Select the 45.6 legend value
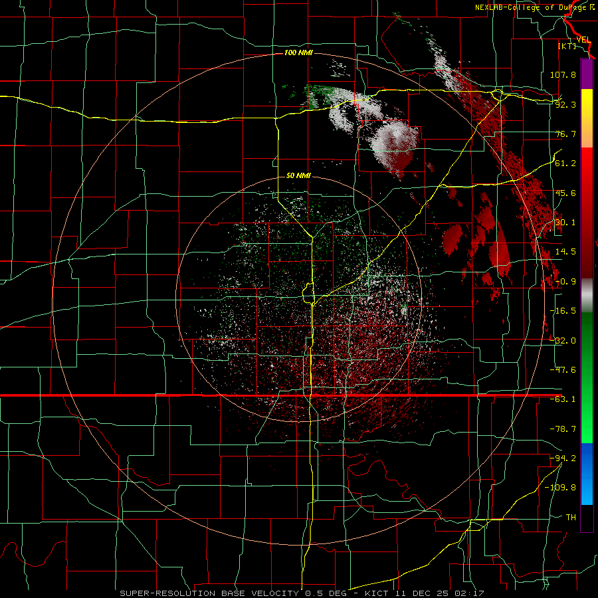The height and width of the screenshot is (598, 598). (565, 193)
